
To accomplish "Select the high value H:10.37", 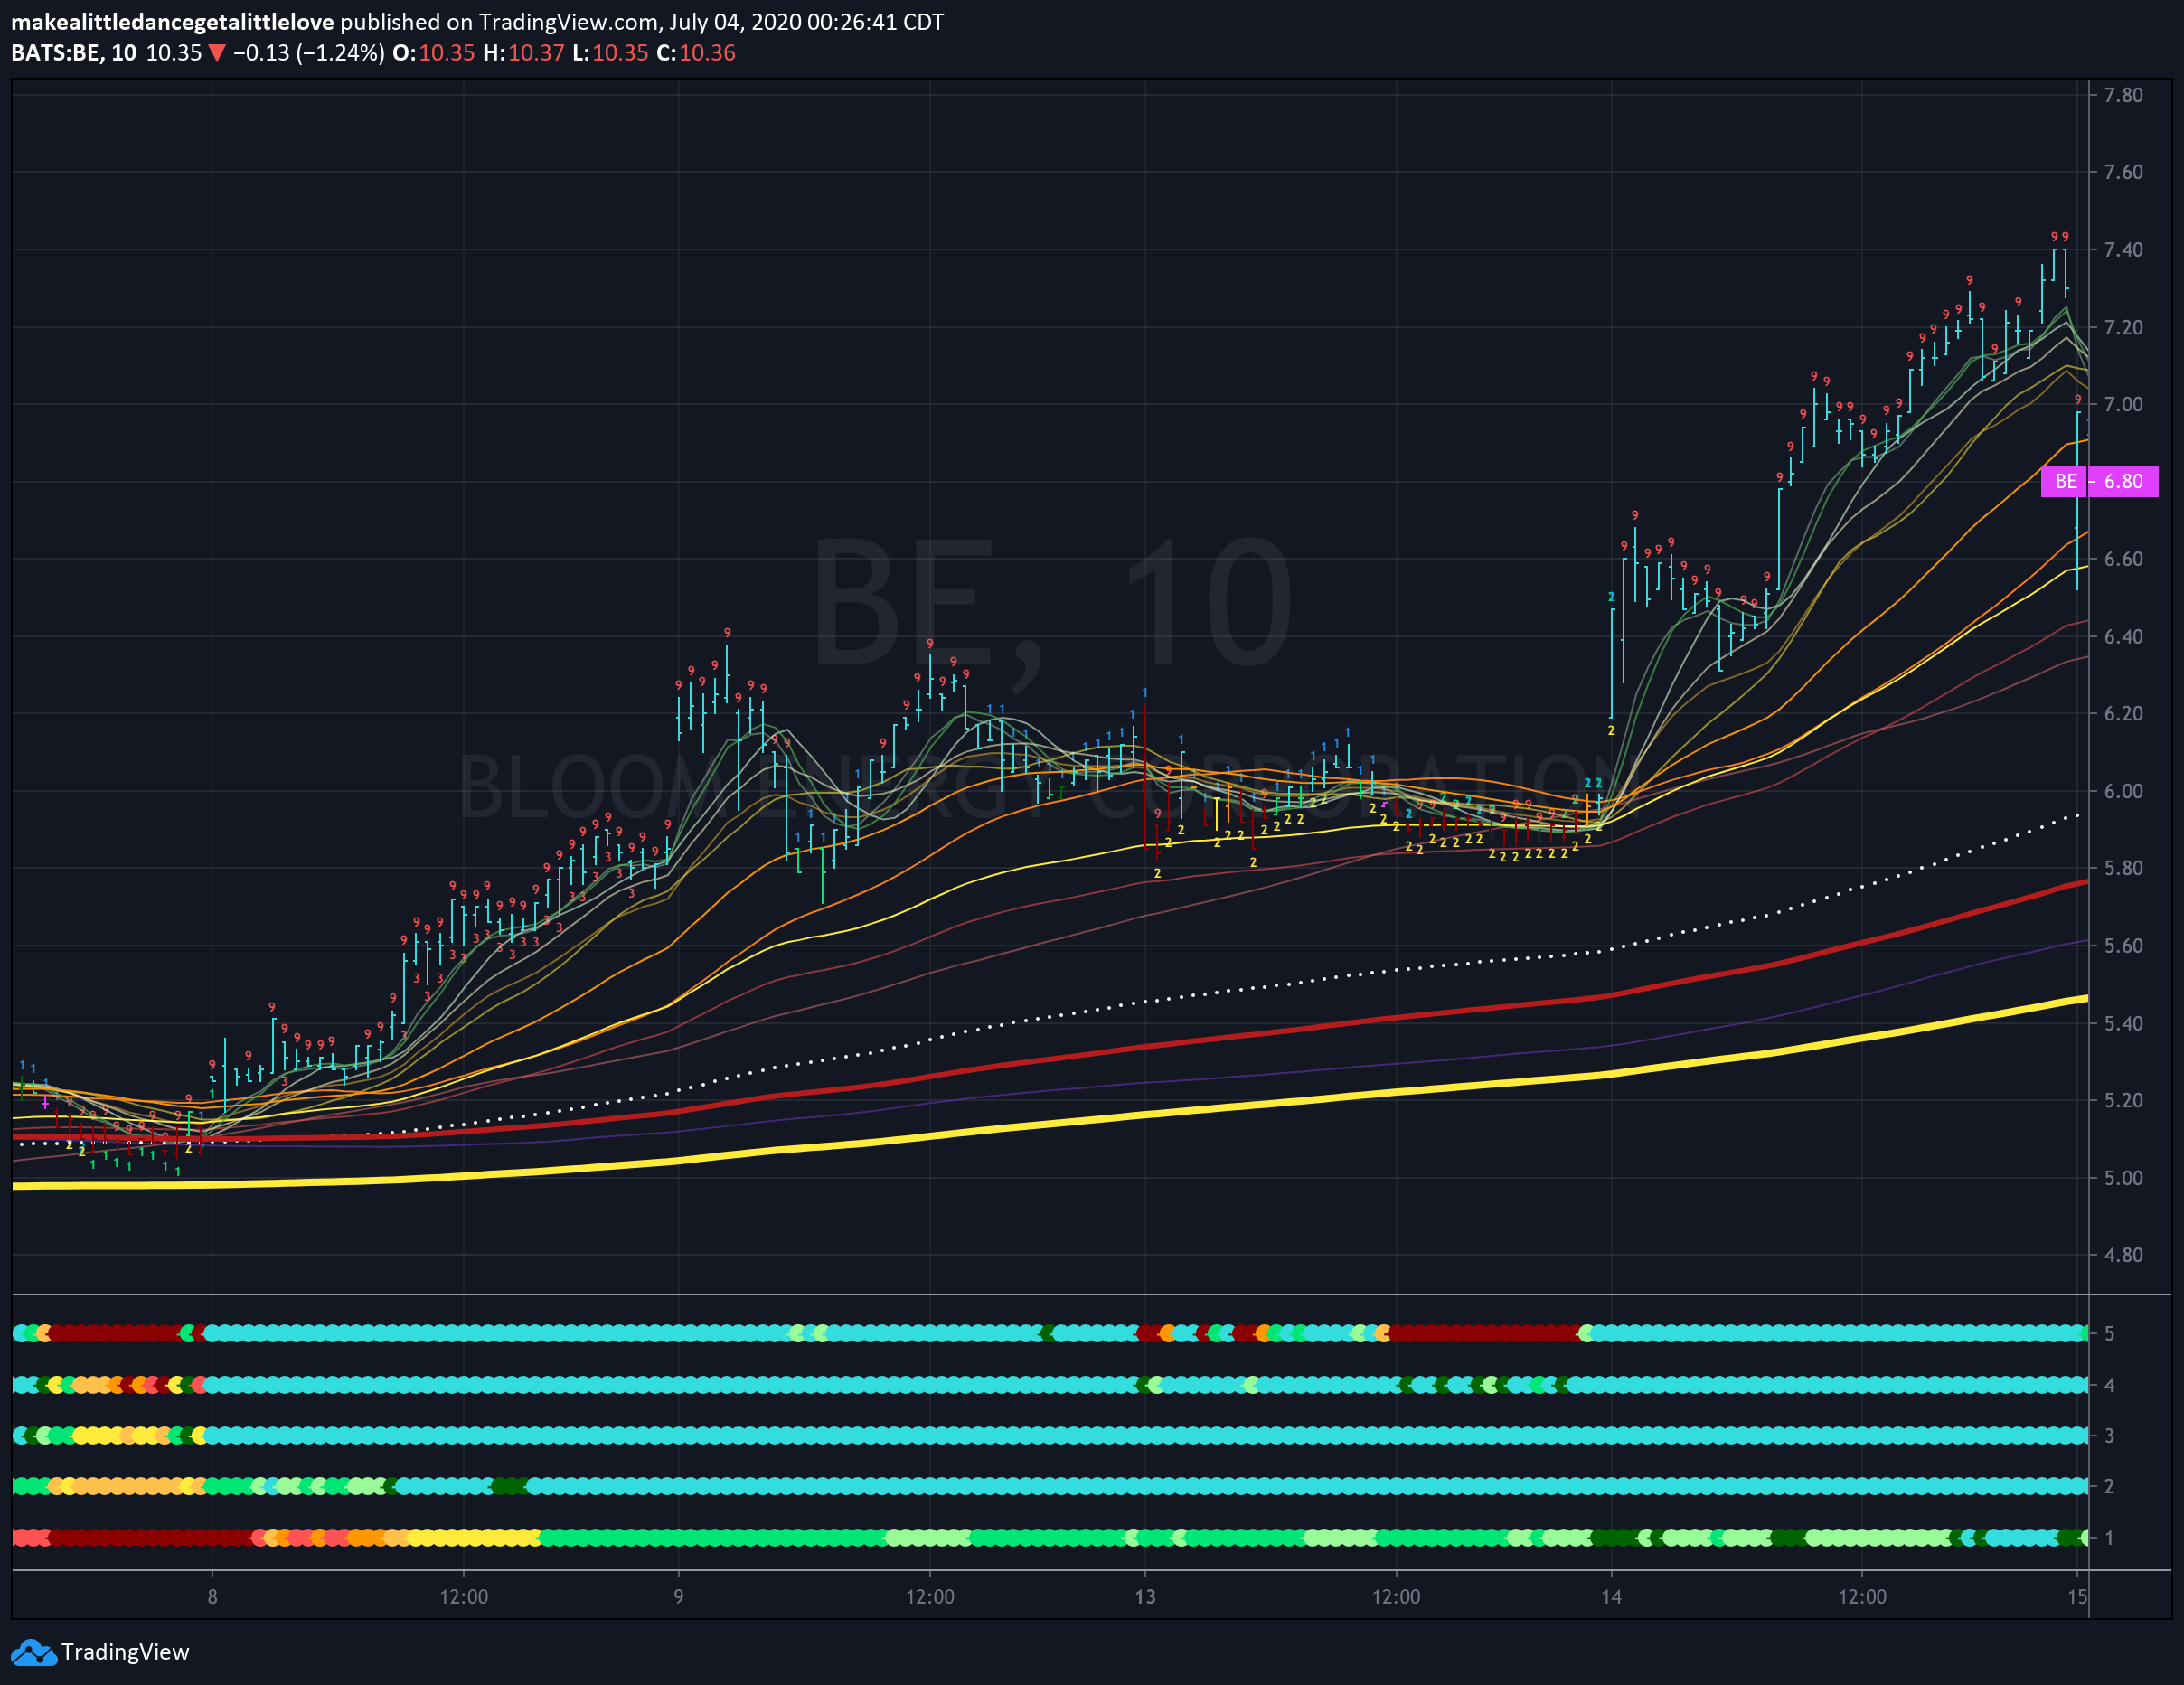I will pyautogui.click(x=524, y=53).
